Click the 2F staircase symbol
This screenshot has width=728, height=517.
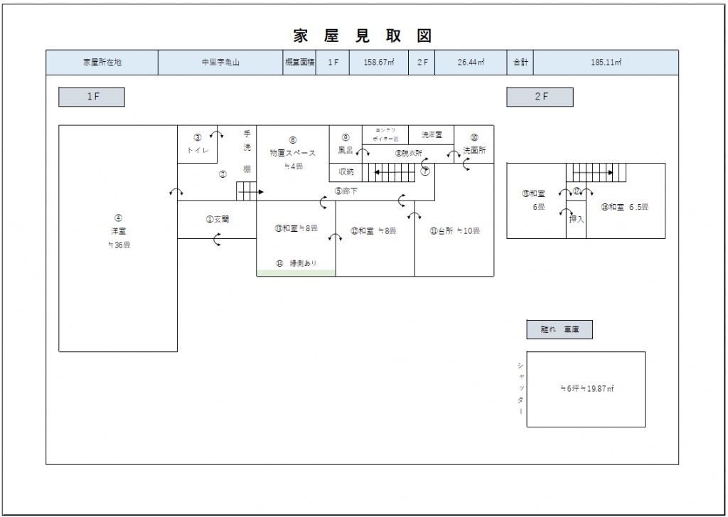[596, 172]
